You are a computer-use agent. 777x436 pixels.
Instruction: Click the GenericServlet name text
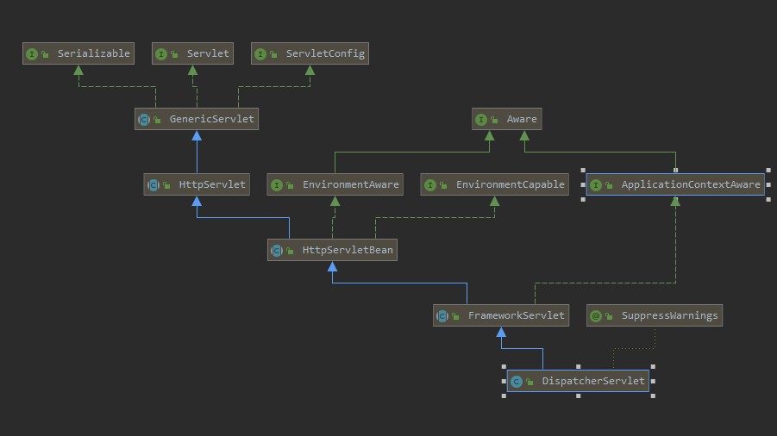click(x=211, y=119)
